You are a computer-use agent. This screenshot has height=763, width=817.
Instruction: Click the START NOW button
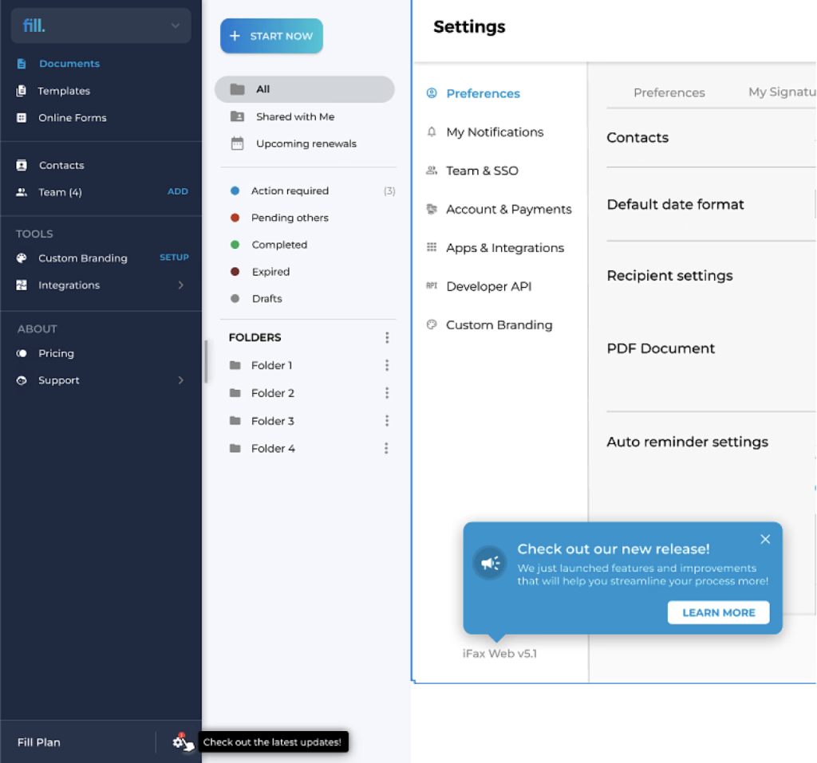[x=271, y=36]
